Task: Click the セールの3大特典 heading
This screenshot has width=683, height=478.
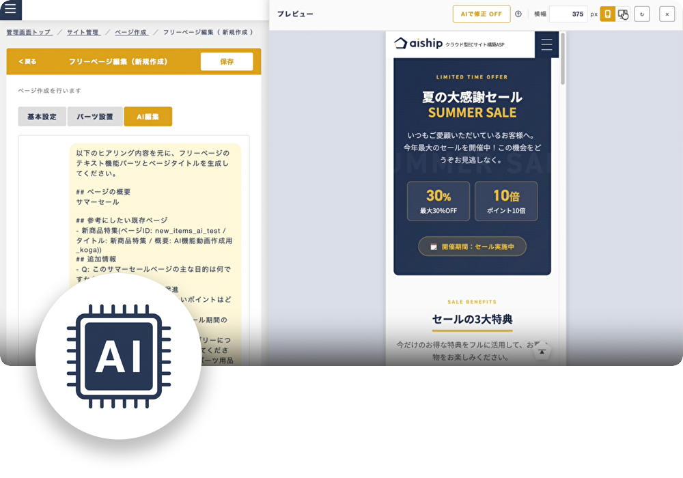Action: pos(472,320)
